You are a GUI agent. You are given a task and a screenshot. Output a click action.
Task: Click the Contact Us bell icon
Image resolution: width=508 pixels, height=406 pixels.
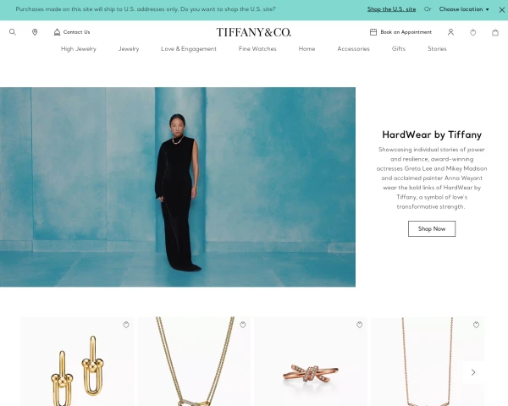coord(57,32)
